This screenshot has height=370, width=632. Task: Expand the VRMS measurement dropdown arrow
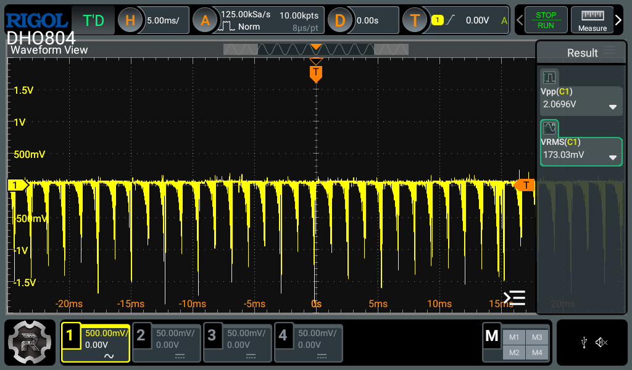click(x=613, y=157)
